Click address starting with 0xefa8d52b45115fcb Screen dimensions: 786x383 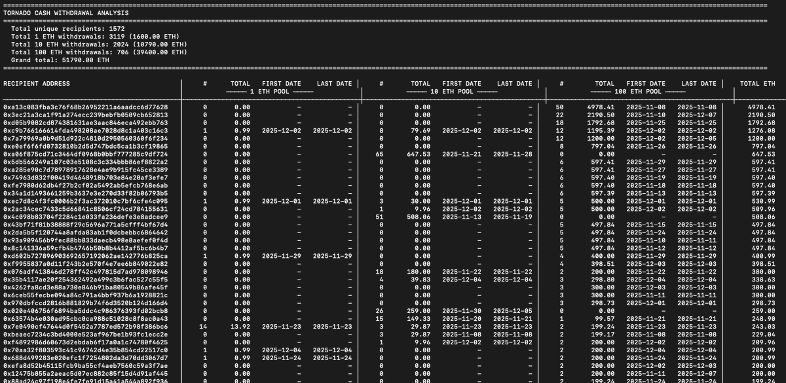pos(86,367)
